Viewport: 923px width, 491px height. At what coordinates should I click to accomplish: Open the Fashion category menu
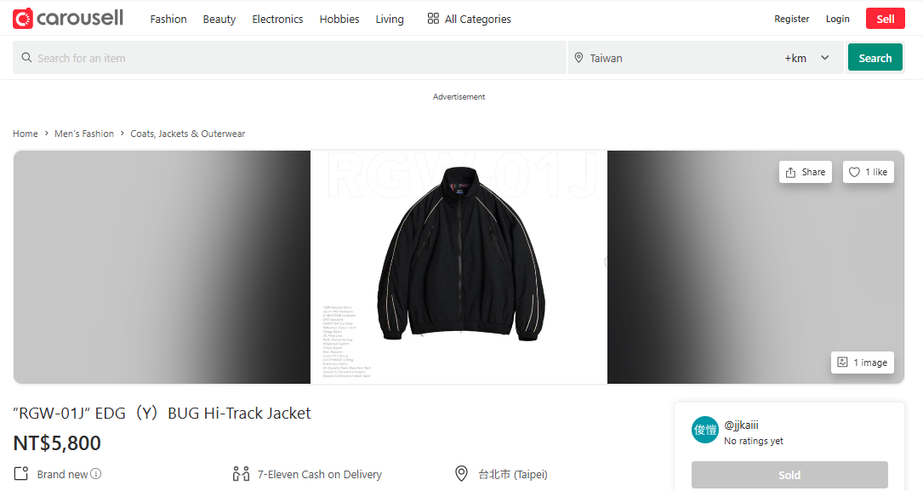point(168,20)
